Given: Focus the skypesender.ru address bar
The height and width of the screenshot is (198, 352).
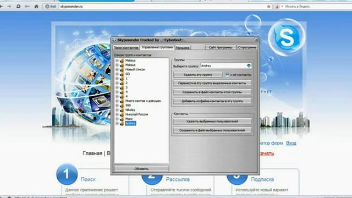Looking at the screenshot, I should coord(163,7).
